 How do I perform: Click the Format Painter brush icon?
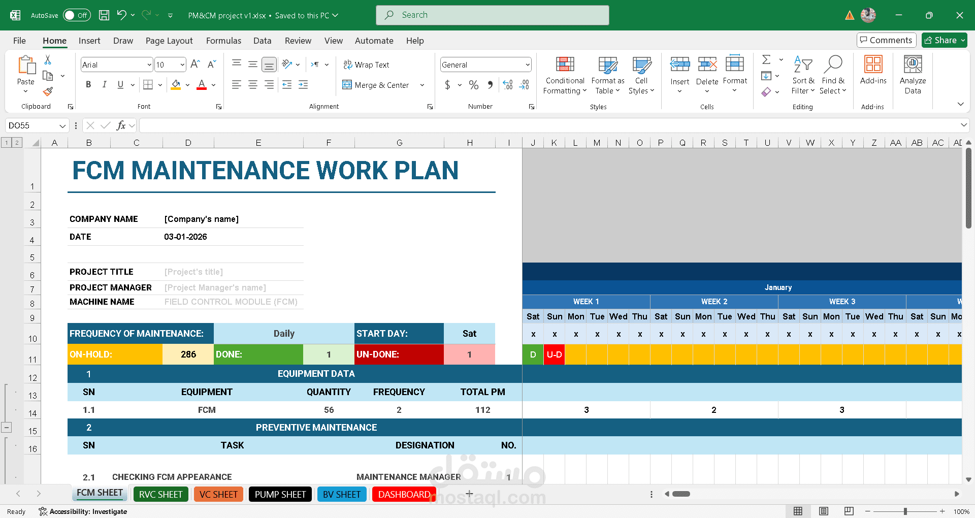click(48, 92)
